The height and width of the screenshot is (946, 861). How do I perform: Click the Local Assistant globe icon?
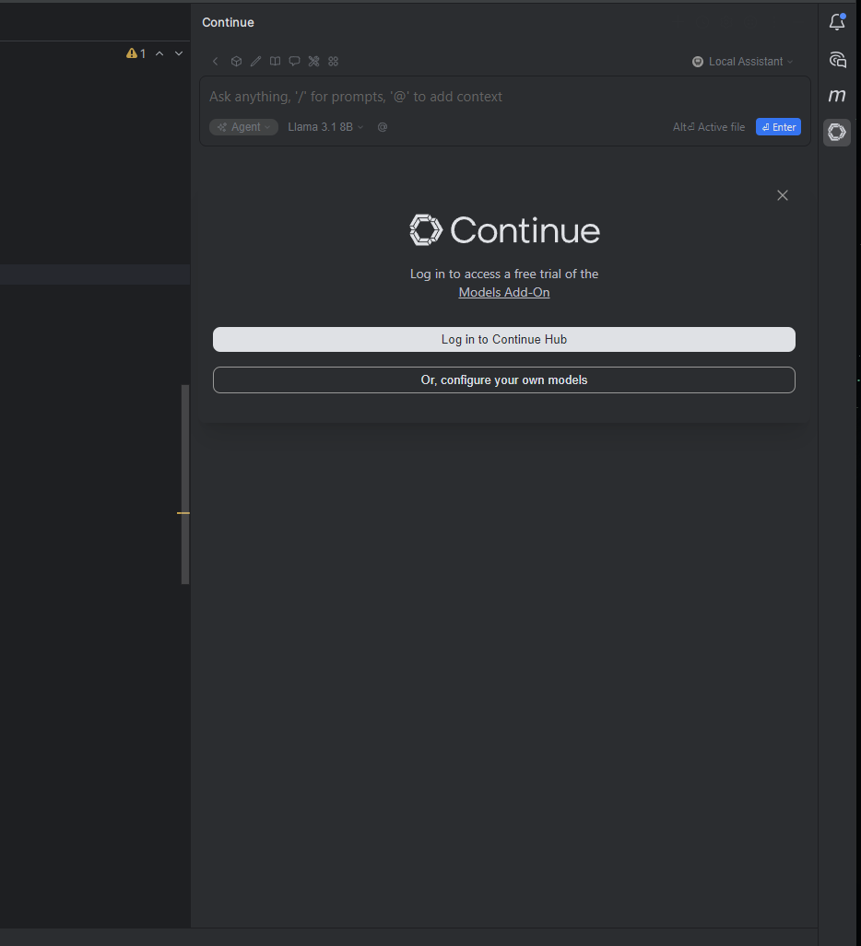click(x=698, y=62)
